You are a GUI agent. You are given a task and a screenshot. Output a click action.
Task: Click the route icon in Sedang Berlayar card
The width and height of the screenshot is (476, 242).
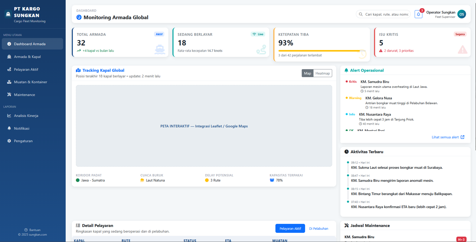[x=261, y=50]
